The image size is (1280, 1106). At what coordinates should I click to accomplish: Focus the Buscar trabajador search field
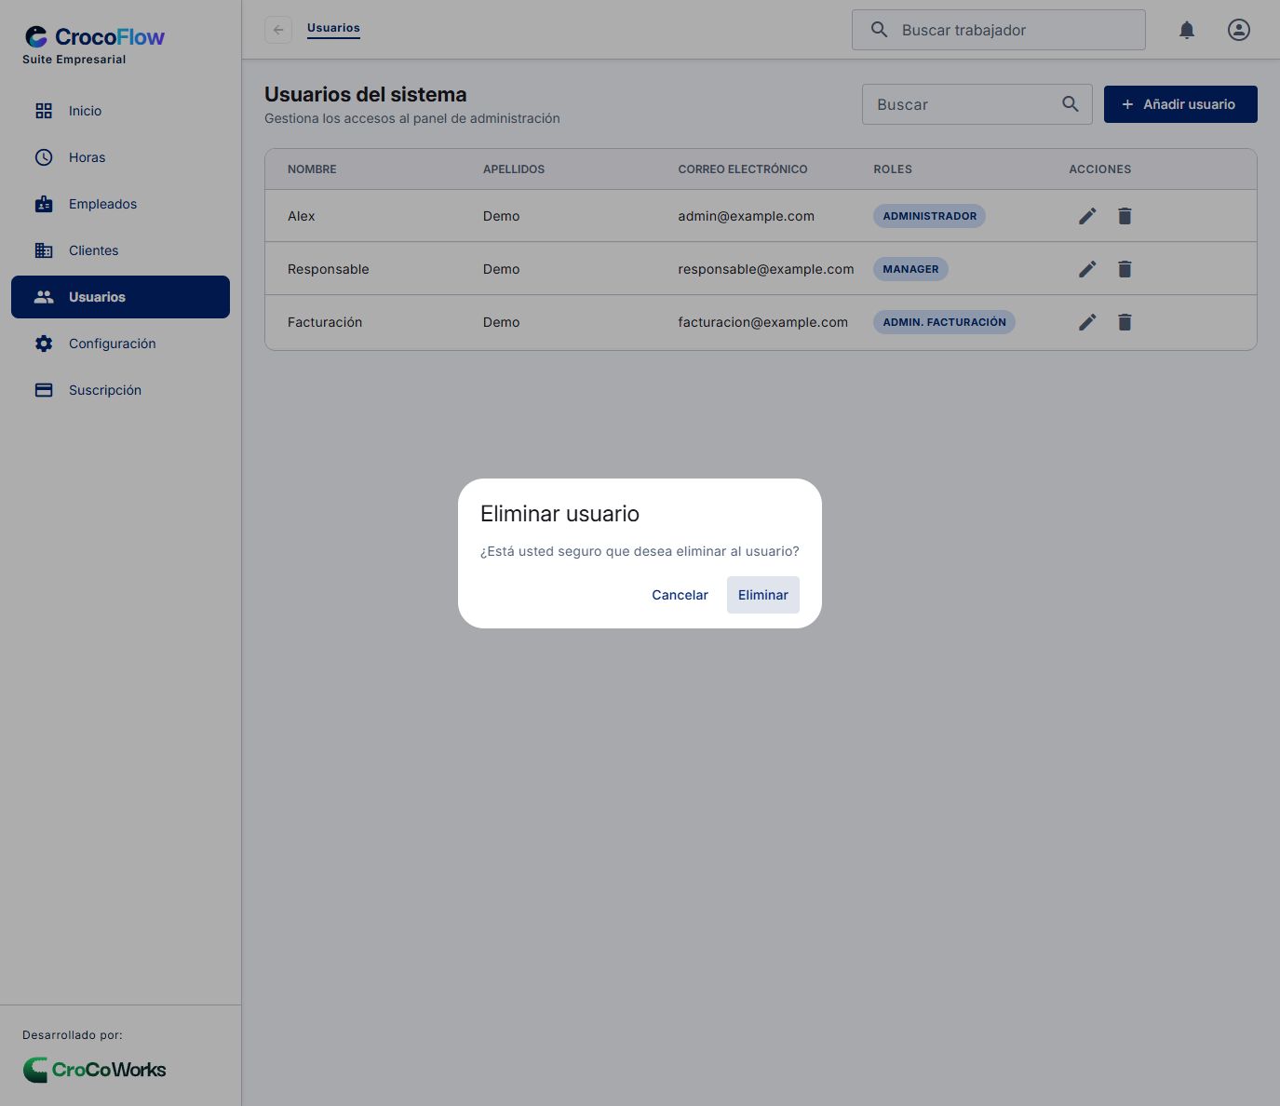point(999,30)
